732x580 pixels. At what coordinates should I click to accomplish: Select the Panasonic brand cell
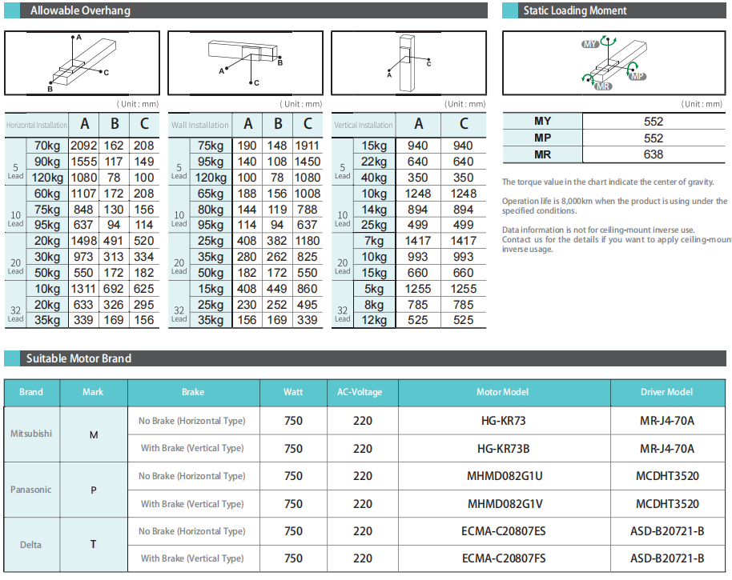(x=31, y=490)
